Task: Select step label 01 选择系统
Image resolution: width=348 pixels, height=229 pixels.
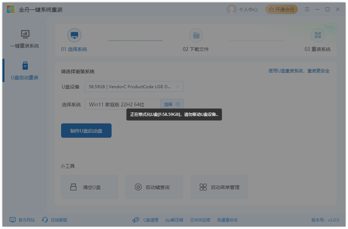Action: [x=74, y=49]
